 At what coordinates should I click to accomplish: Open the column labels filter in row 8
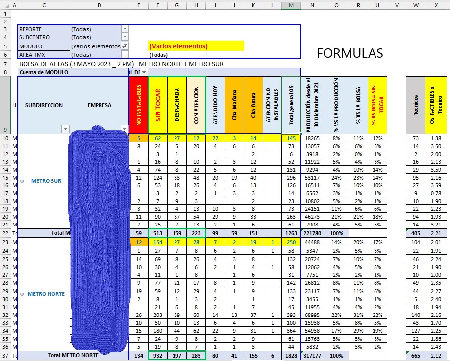click(144, 72)
